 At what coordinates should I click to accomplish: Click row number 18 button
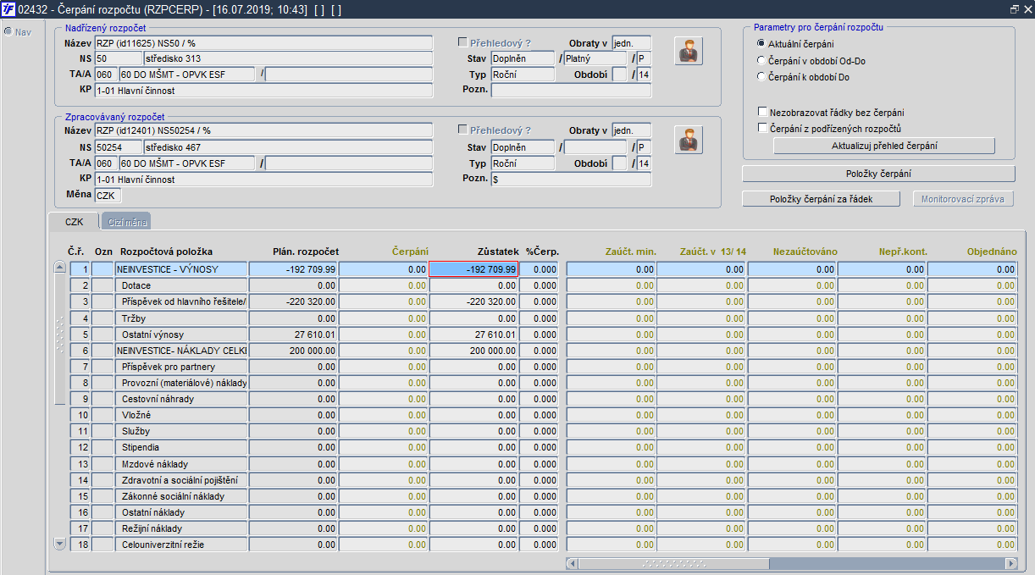click(x=80, y=545)
